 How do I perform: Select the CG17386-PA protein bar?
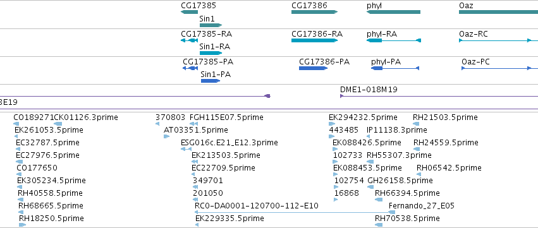(313, 68)
